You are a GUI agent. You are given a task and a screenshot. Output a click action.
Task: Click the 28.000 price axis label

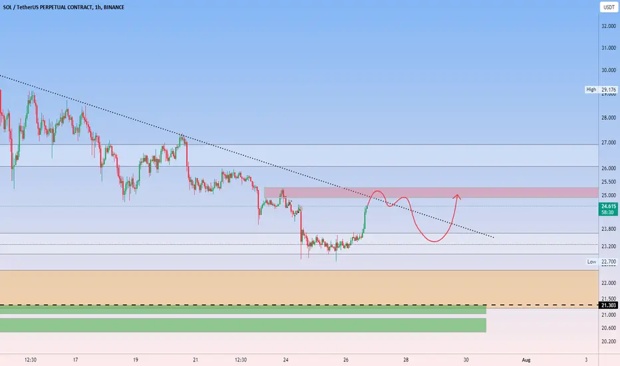click(x=609, y=118)
